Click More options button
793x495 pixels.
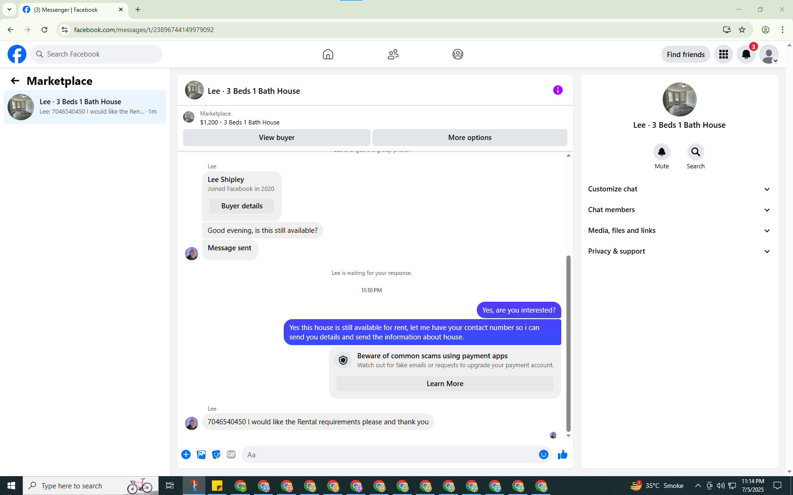(x=470, y=138)
